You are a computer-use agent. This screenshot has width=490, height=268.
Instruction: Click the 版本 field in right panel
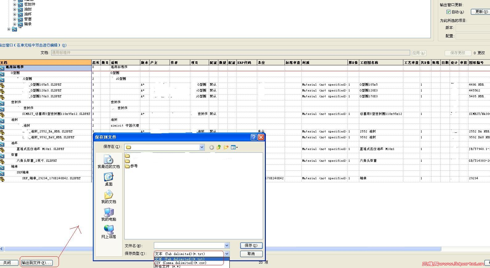473,28
